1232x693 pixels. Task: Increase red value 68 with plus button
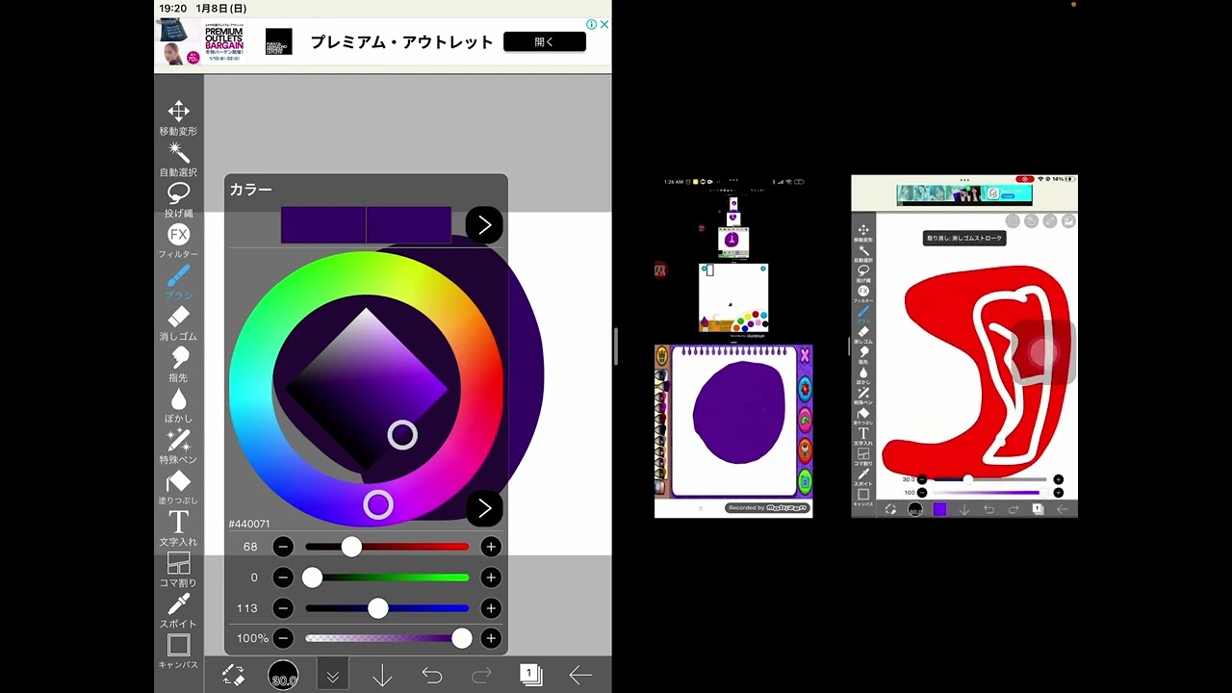coord(491,547)
